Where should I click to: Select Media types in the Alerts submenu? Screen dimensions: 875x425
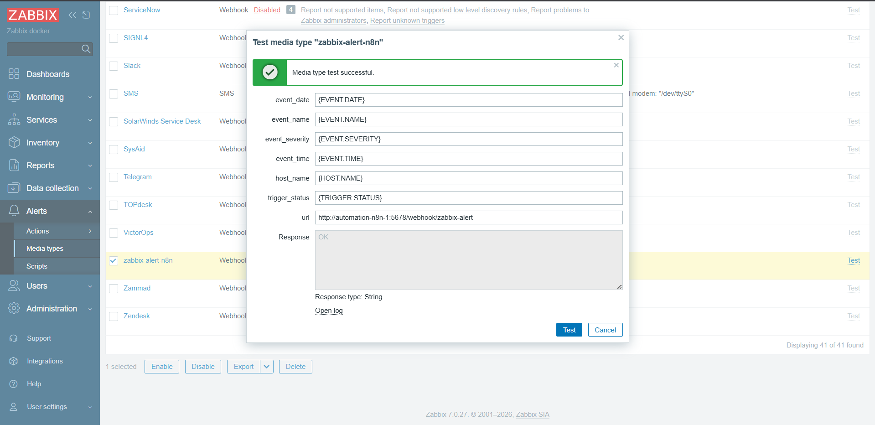point(57,249)
